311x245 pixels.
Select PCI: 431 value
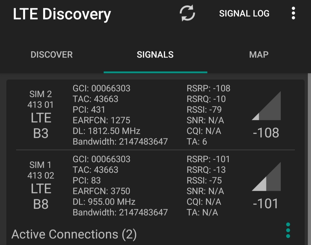(x=89, y=110)
